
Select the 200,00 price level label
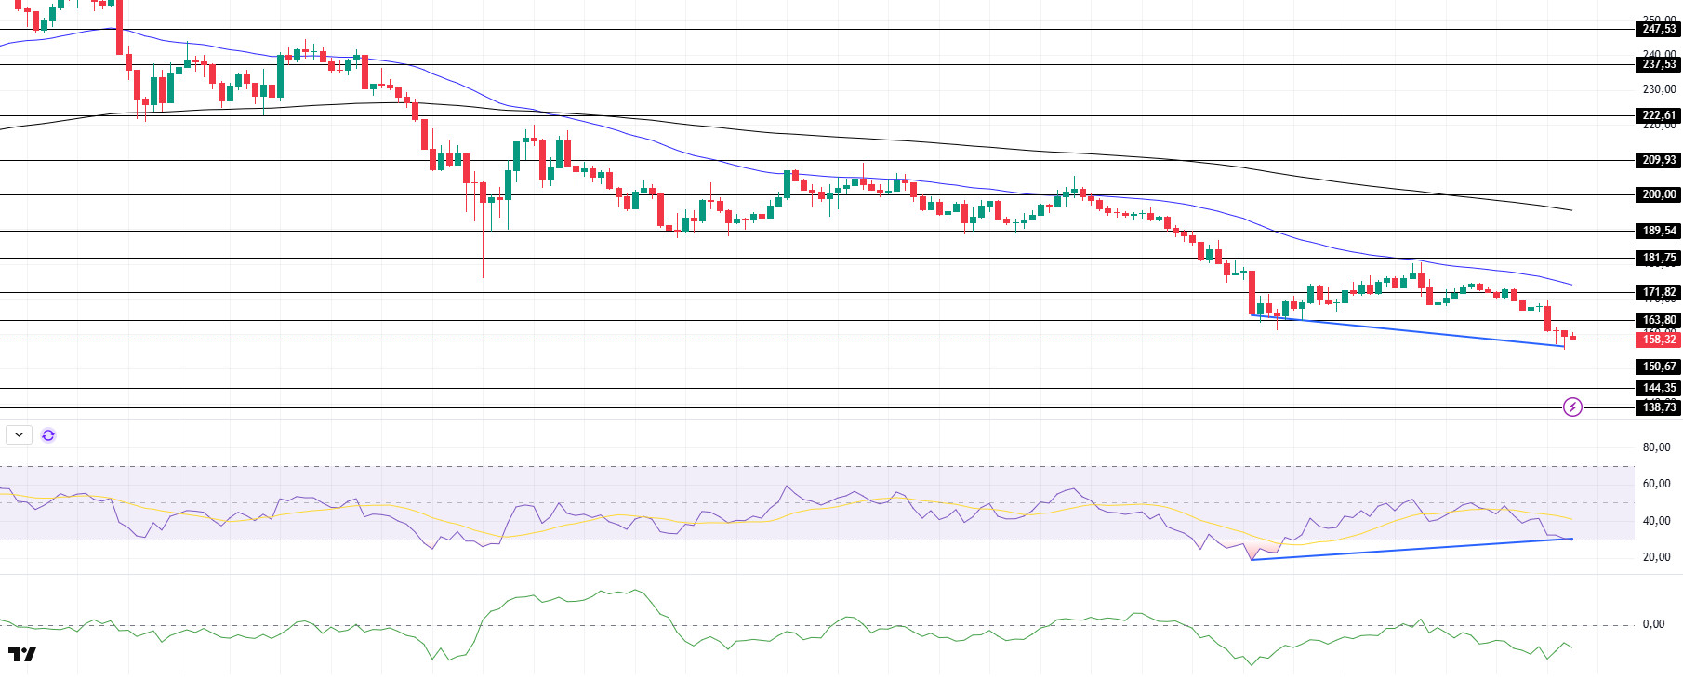tap(1659, 194)
